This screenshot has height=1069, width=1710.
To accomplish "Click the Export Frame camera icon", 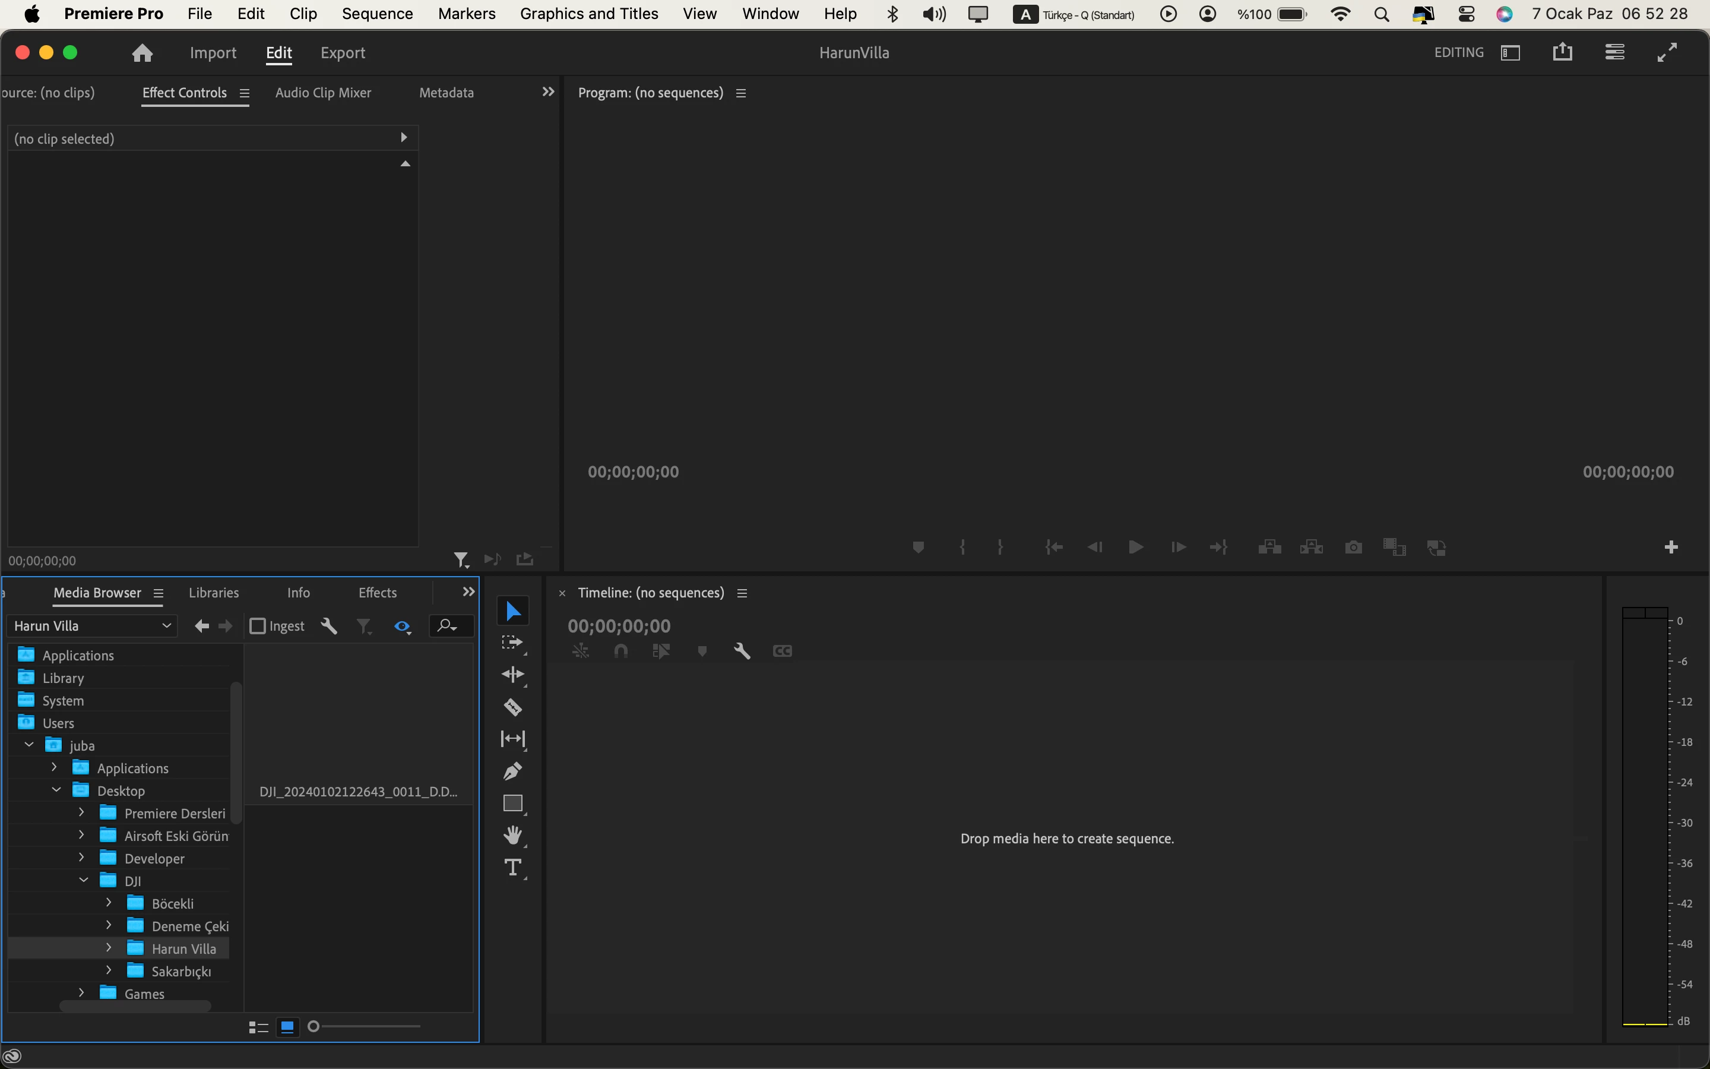I will 1353,547.
